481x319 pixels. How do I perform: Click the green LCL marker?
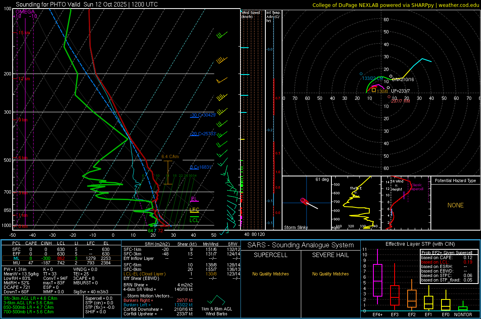click(x=194, y=220)
